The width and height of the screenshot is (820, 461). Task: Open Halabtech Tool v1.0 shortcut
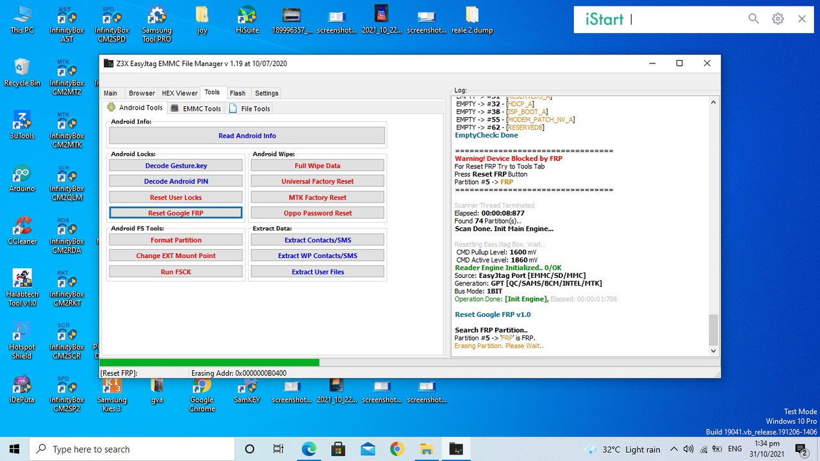[x=22, y=288]
